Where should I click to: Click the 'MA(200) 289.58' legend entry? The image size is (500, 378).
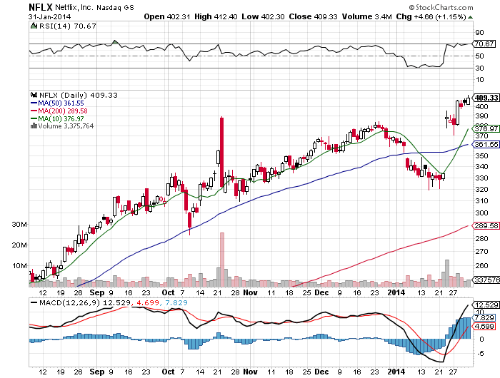(x=63, y=111)
